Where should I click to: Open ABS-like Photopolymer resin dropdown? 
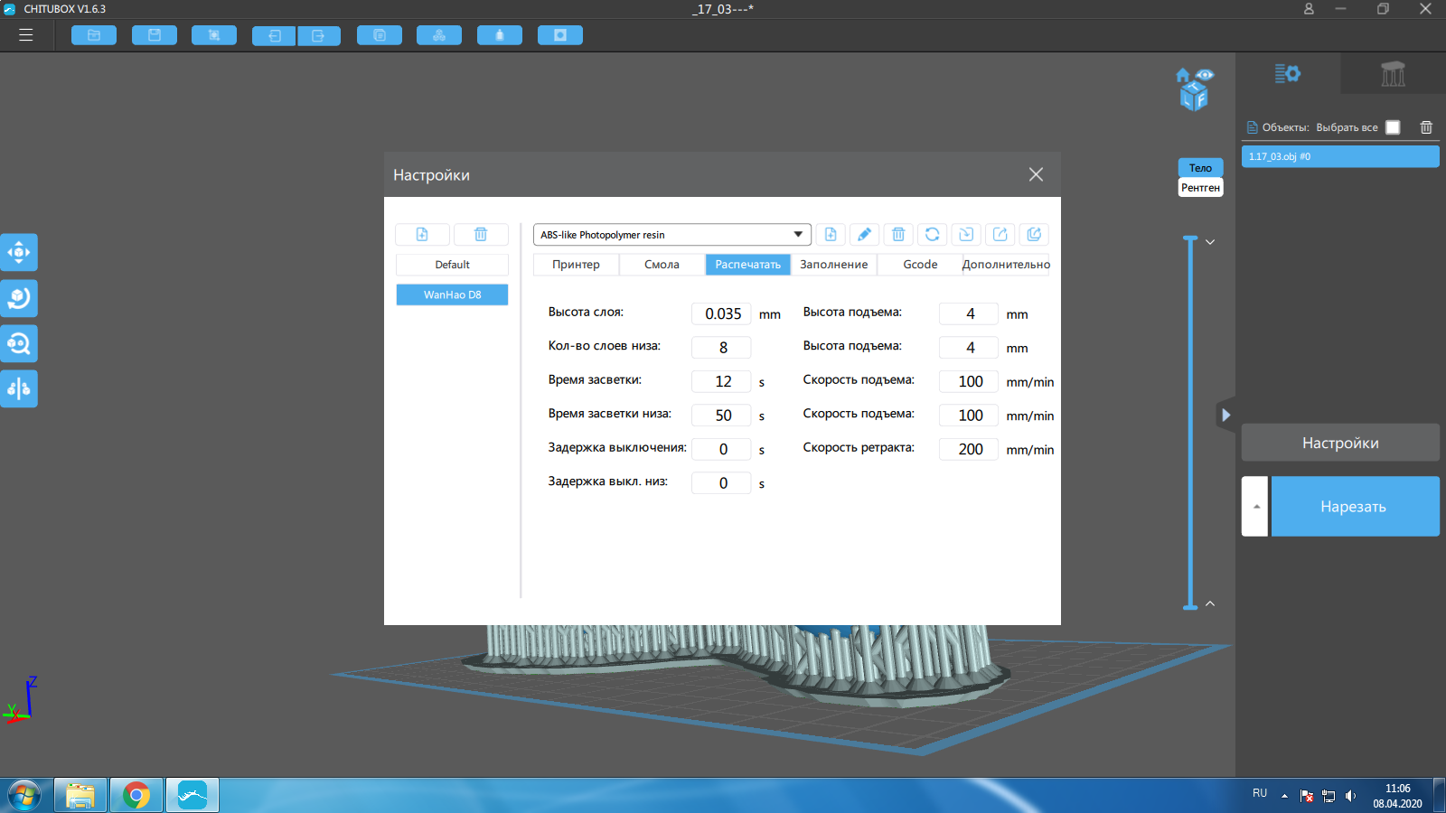pyautogui.click(x=671, y=235)
